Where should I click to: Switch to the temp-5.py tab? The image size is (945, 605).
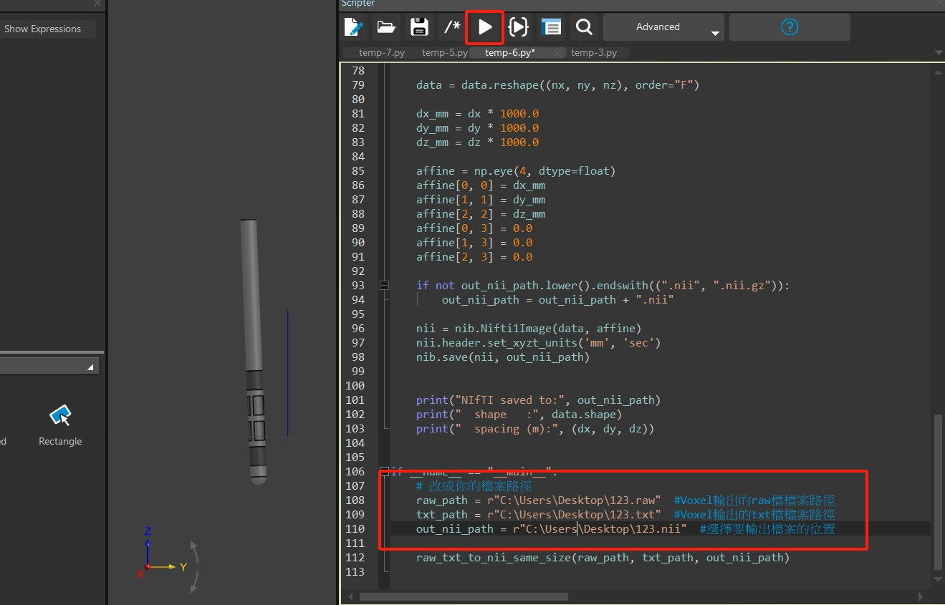(x=444, y=52)
